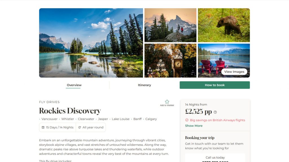Click the FLY DRIVES category label
The width and height of the screenshot is (289, 162).
point(49,102)
